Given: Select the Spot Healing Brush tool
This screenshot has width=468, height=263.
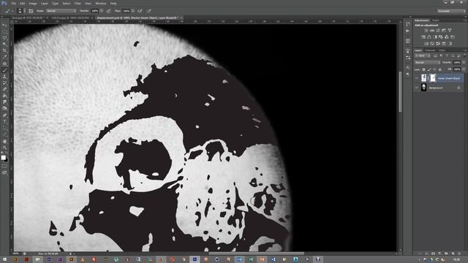Looking at the screenshot, I should (4, 64).
